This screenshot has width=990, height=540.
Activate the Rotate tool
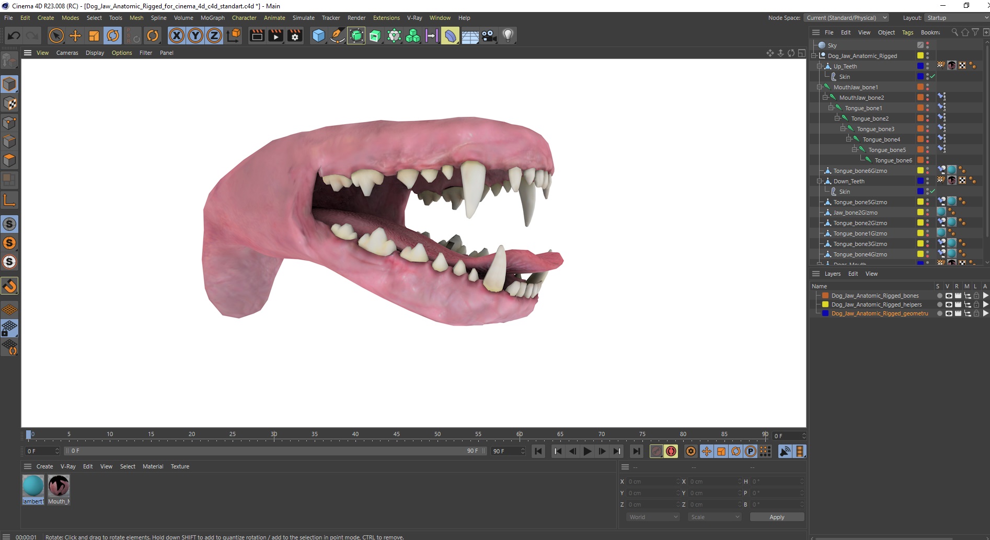pos(113,36)
